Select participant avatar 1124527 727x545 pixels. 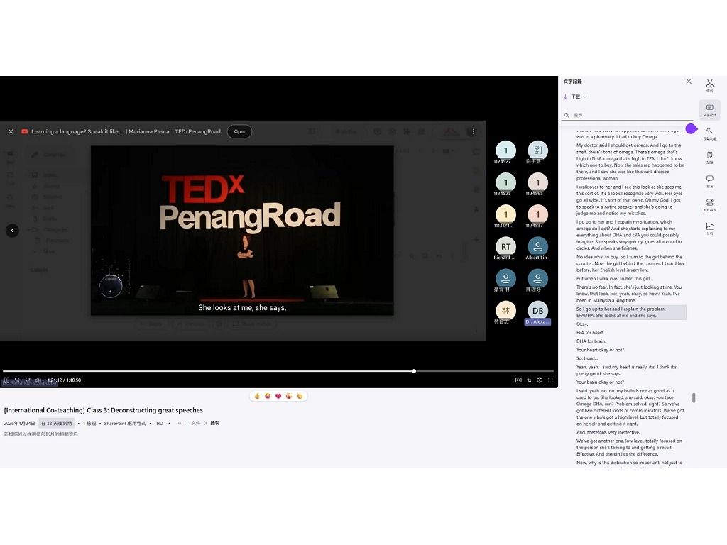click(505, 150)
